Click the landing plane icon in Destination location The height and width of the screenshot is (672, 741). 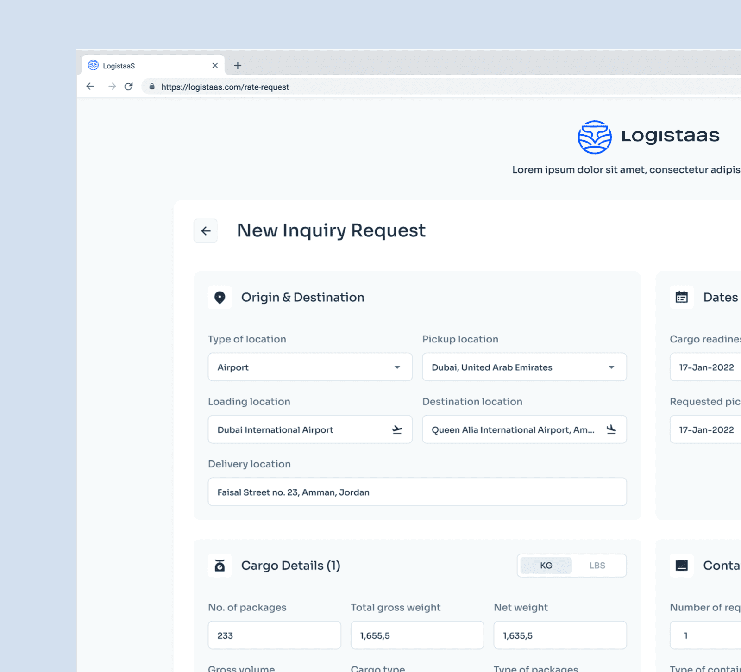click(611, 429)
